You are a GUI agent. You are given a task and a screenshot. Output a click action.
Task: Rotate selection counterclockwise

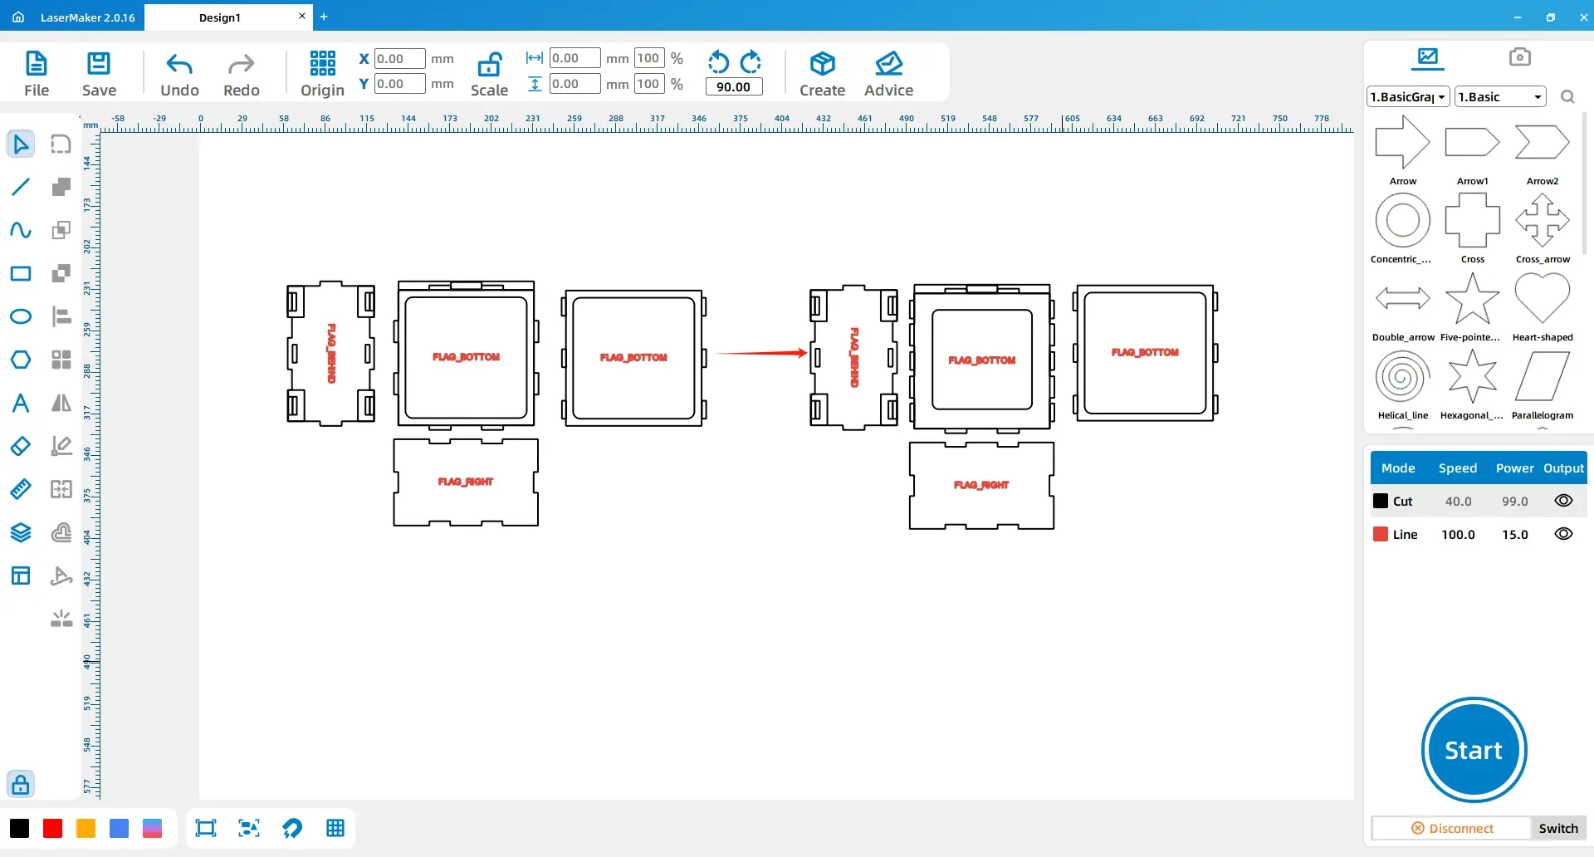718,62
